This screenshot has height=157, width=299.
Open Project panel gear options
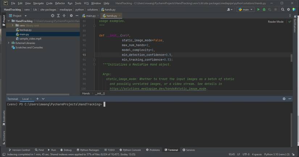[x=71, y=16]
